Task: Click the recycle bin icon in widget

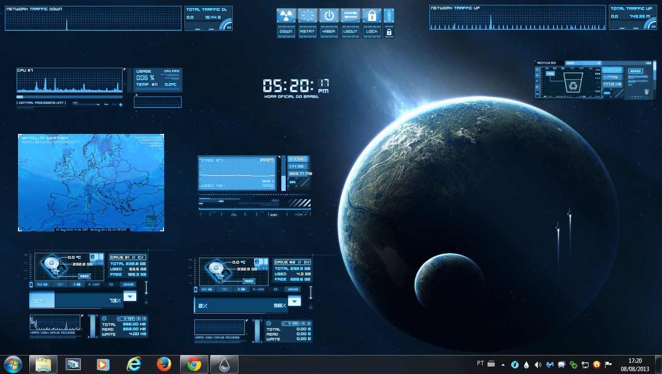Action: click(x=572, y=82)
